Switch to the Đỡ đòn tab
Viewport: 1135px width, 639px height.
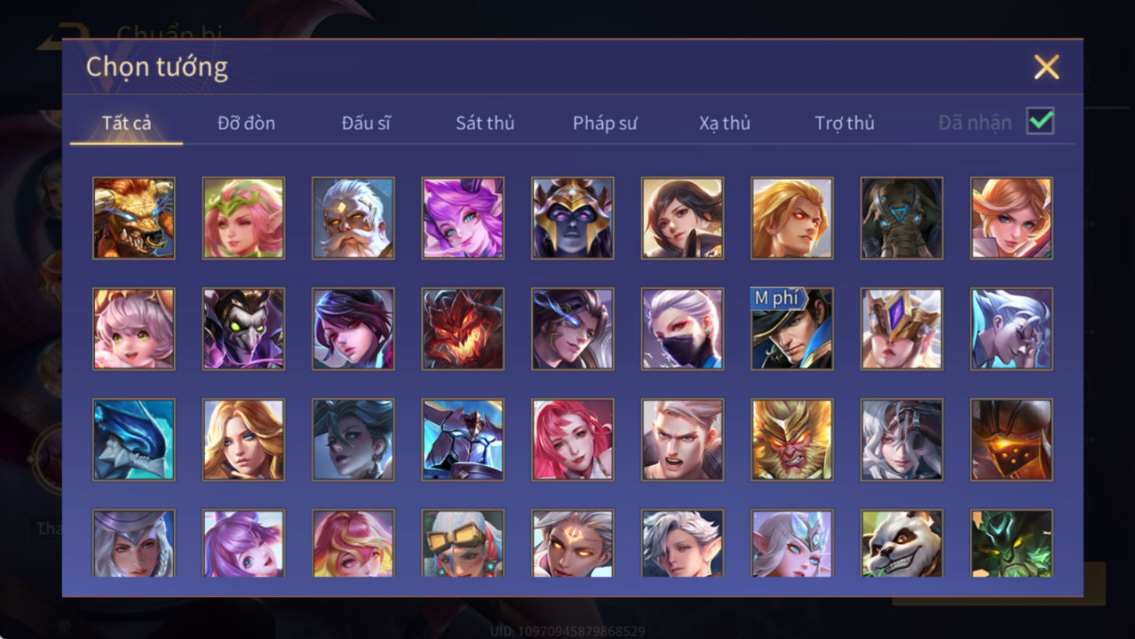246,123
